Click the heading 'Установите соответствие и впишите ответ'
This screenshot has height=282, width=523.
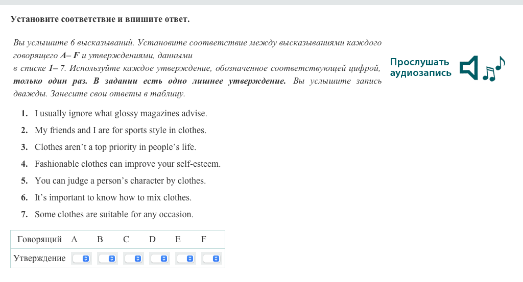100,20
